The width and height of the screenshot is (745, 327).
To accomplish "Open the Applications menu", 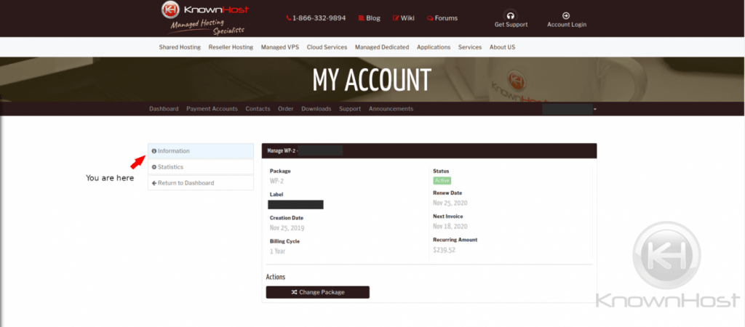I will click(434, 47).
